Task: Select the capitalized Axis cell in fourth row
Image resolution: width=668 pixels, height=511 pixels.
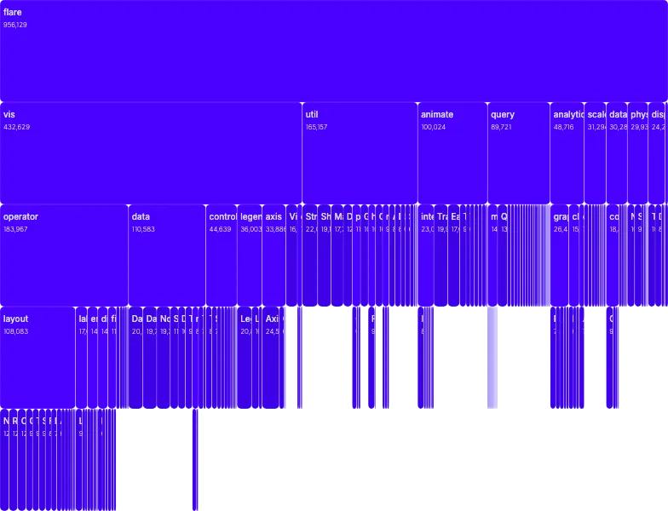Action: click(272, 358)
